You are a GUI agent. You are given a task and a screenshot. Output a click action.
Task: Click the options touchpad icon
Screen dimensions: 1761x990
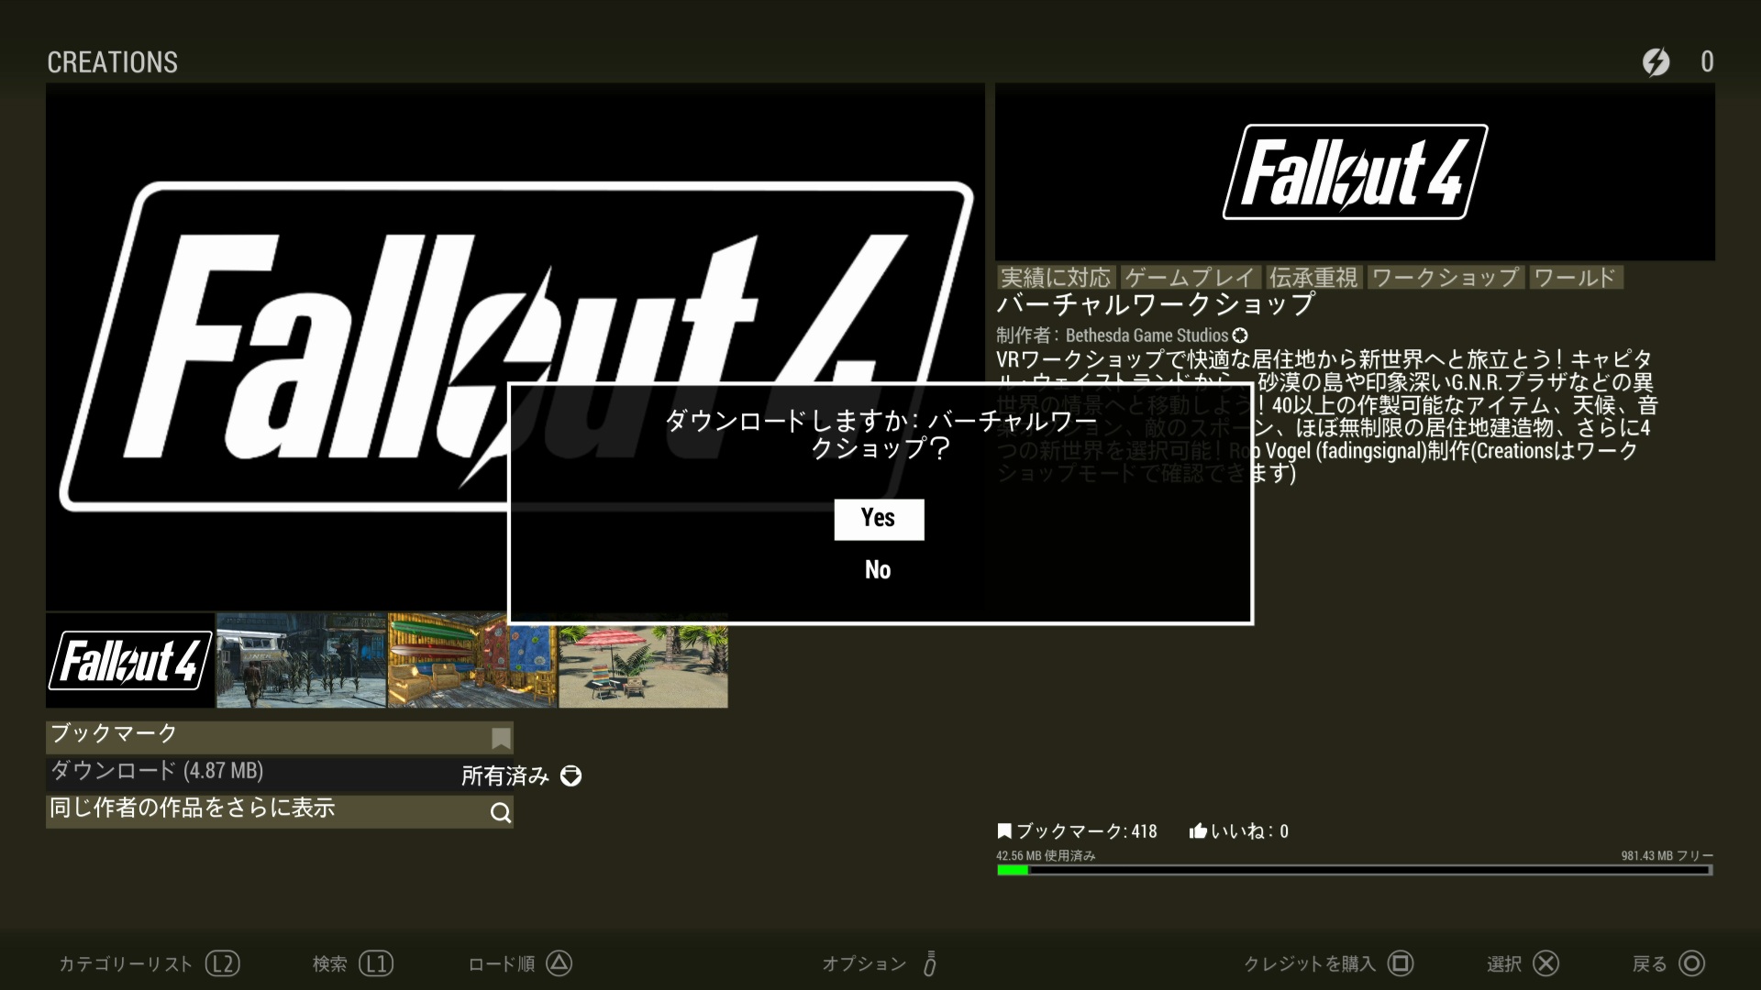click(x=929, y=963)
